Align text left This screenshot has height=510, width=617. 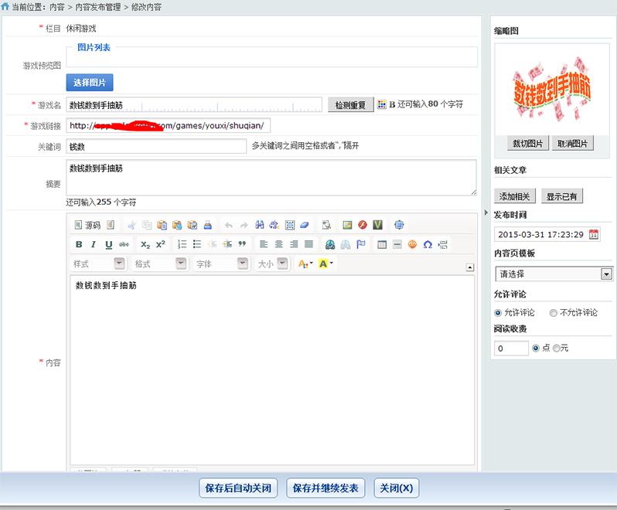click(264, 245)
